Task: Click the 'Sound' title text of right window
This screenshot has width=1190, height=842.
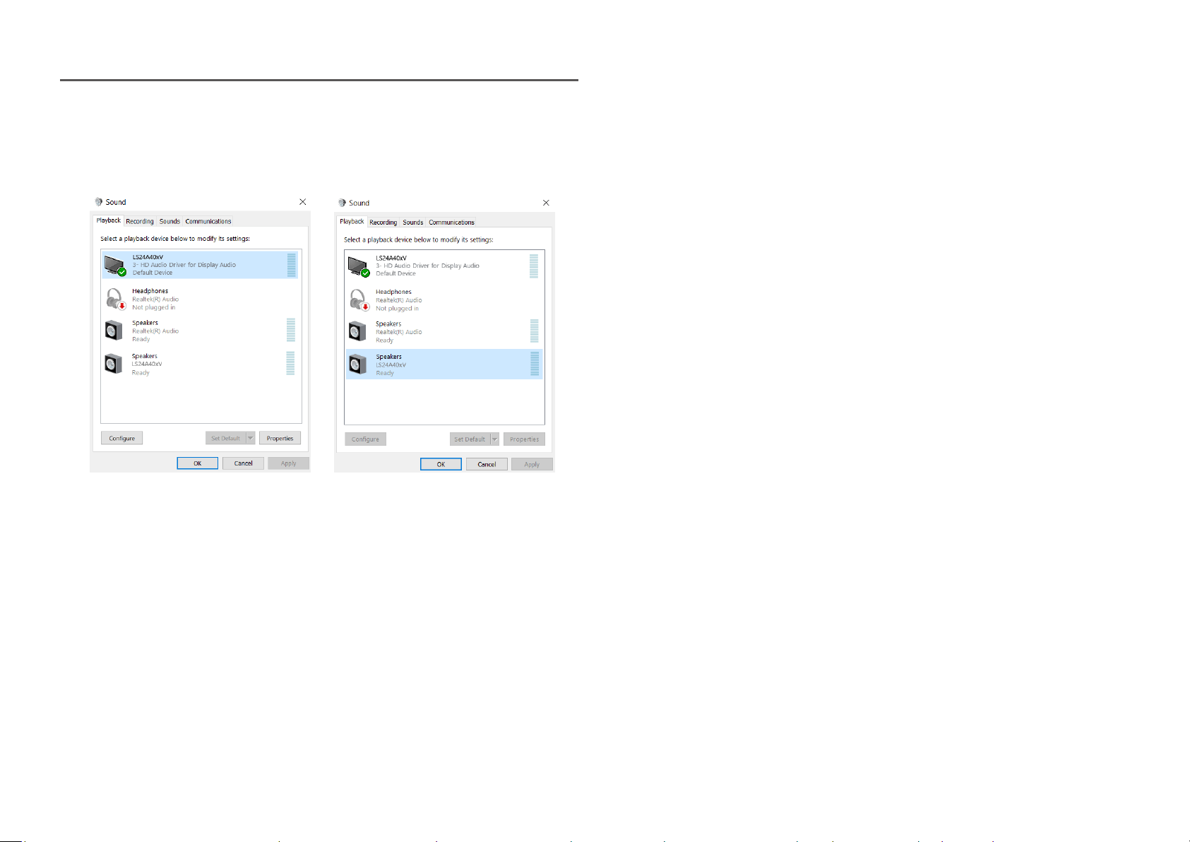Action: (x=359, y=203)
